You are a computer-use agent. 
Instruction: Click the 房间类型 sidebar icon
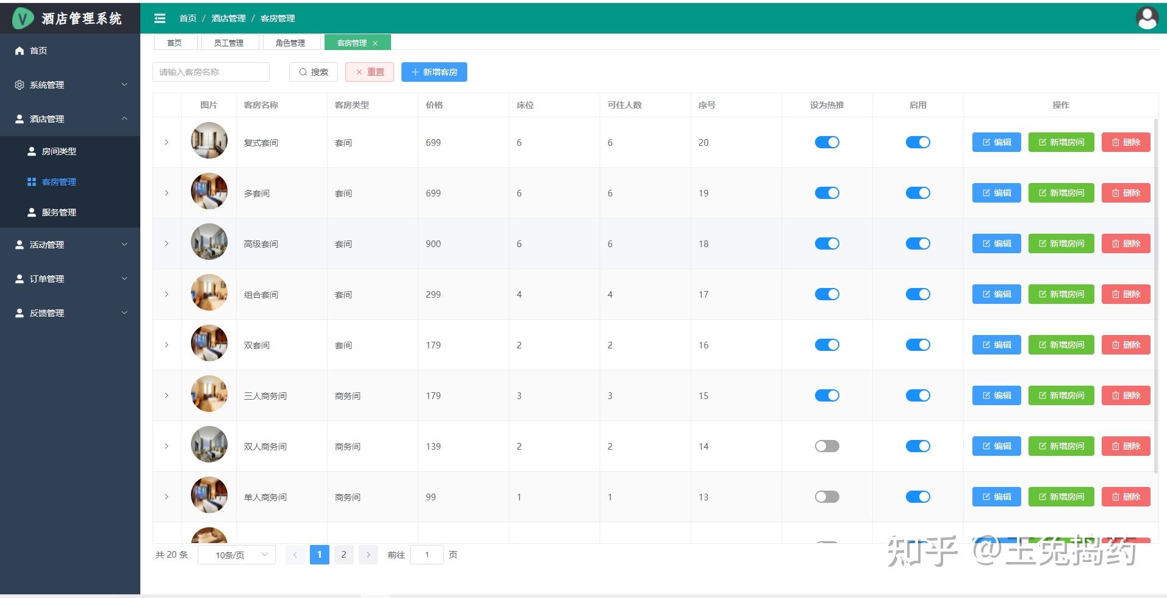31,151
